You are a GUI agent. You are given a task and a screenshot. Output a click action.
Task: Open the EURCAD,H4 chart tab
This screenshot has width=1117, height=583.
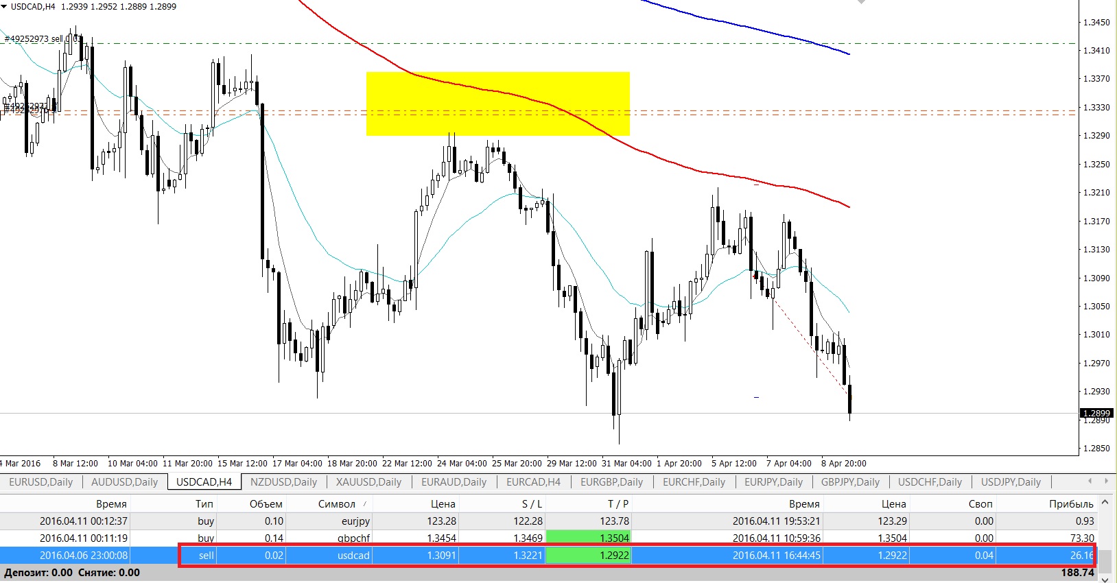coord(533,482)
